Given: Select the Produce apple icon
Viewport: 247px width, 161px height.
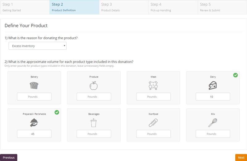Looking at the screenshot, I should 94,85.
